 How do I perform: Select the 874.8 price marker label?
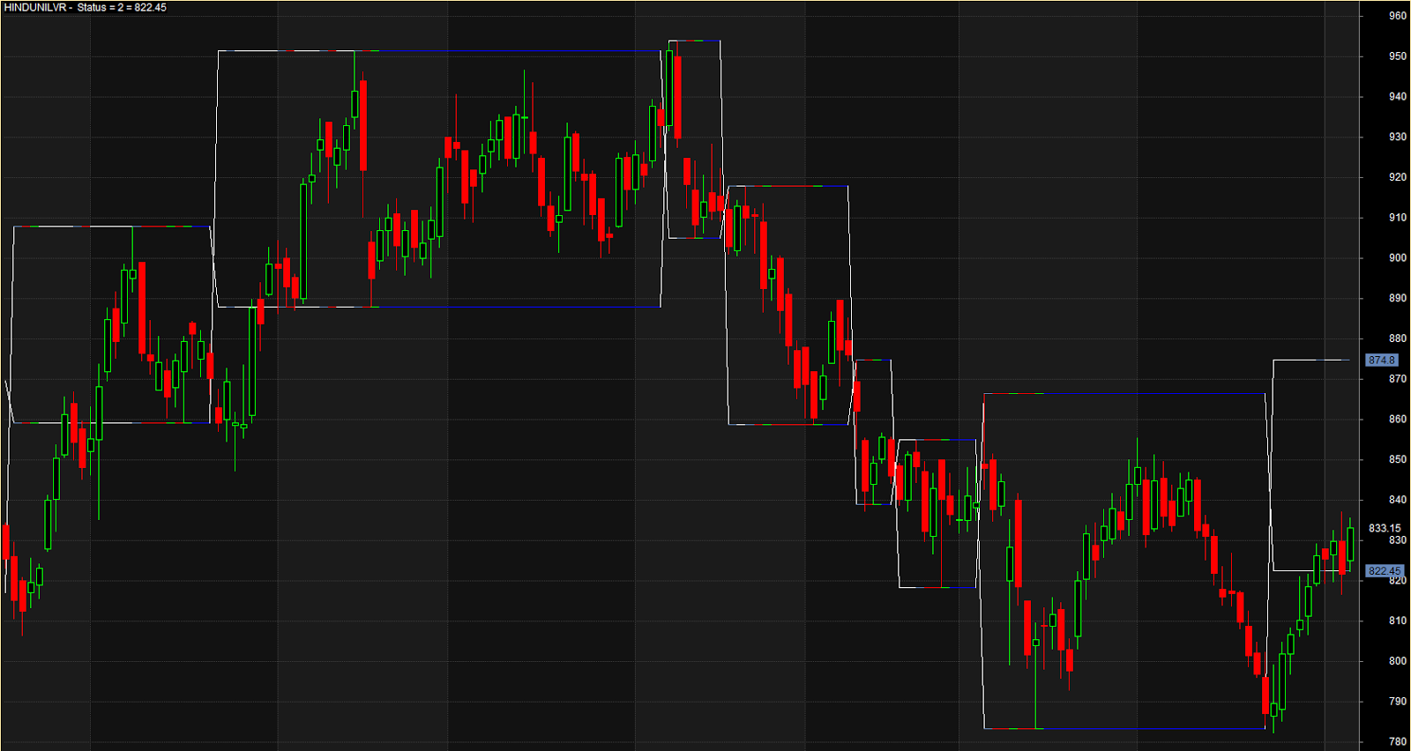coord(1382,360)
